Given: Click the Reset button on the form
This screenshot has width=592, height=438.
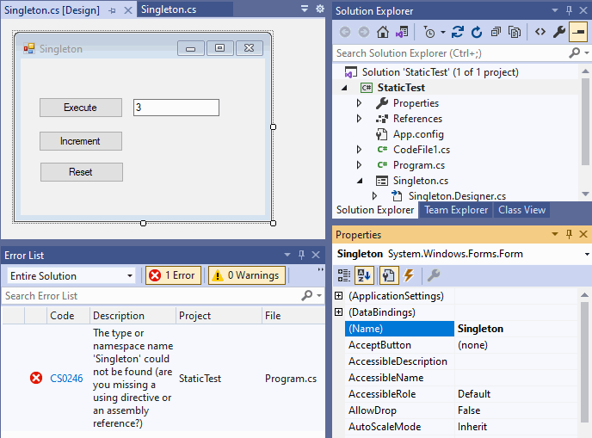Looking at the screenshot, I should [81, 172].
